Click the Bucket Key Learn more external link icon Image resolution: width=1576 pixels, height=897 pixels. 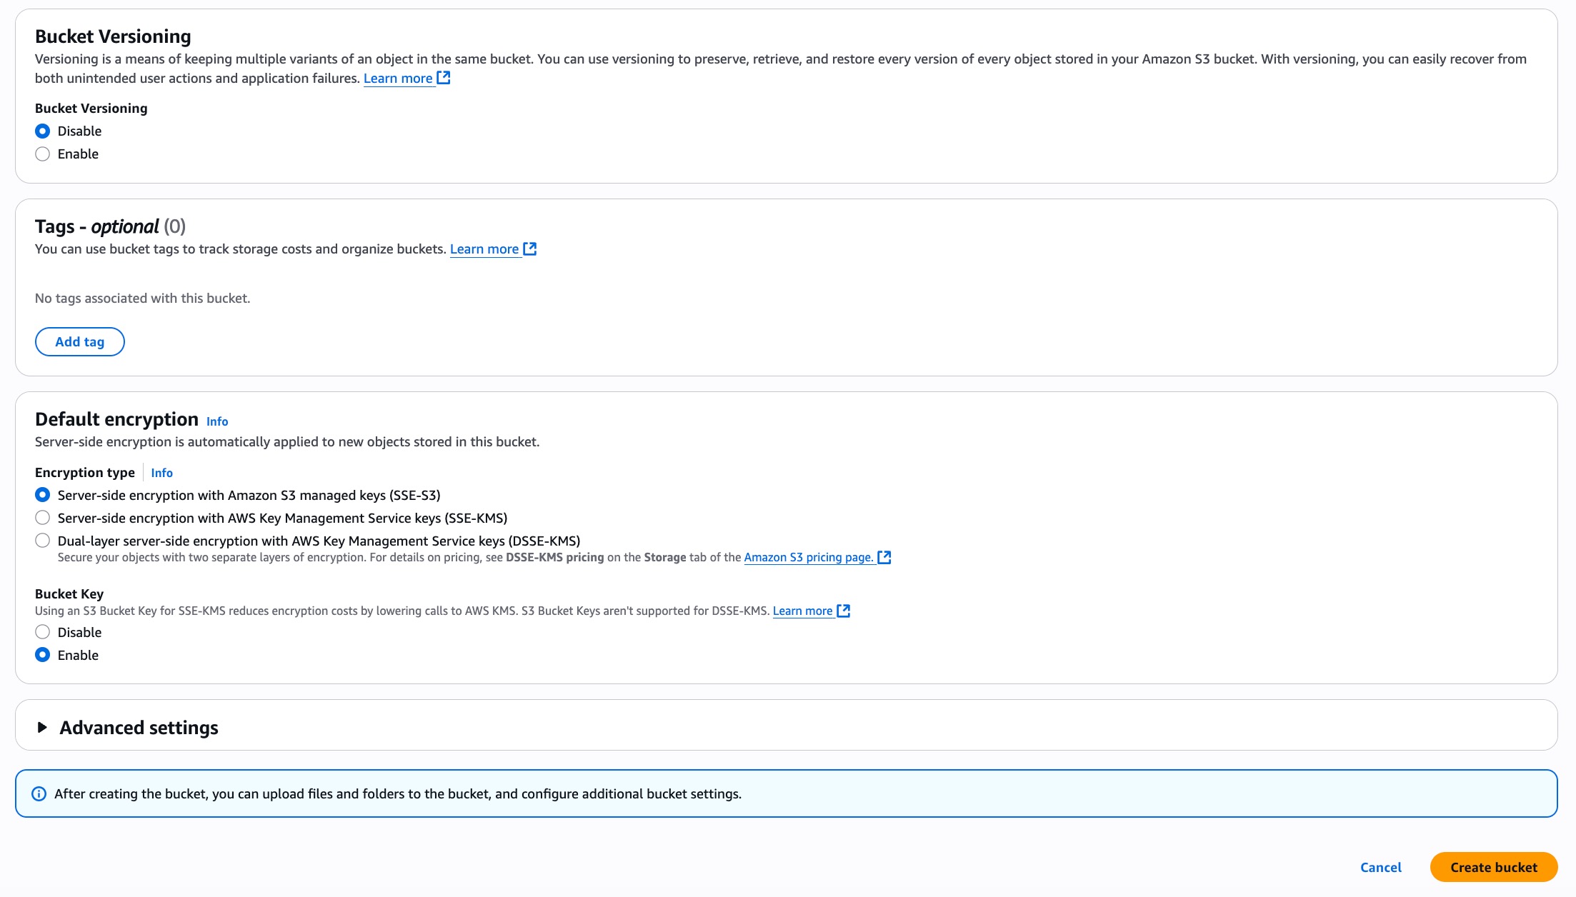point(843,611)
